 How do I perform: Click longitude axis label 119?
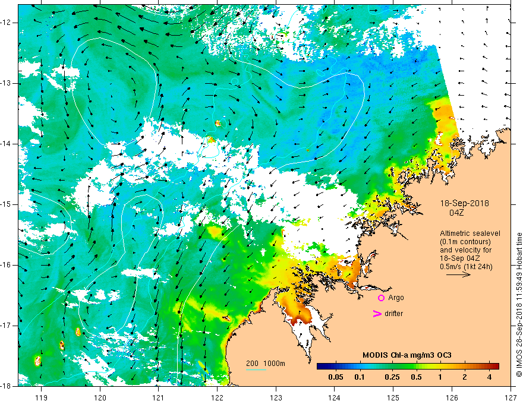[42, 398]
